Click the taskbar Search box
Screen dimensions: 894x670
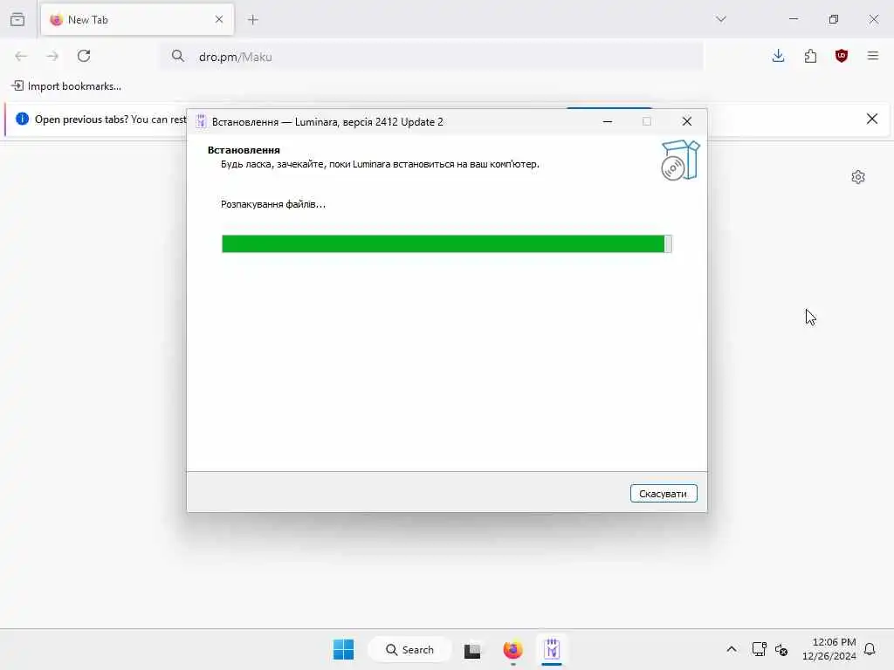pyautogui.click(x=409, y=649)
